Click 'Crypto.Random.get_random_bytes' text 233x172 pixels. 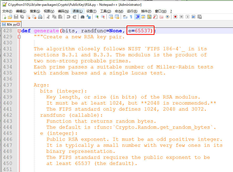click(163, 127)
